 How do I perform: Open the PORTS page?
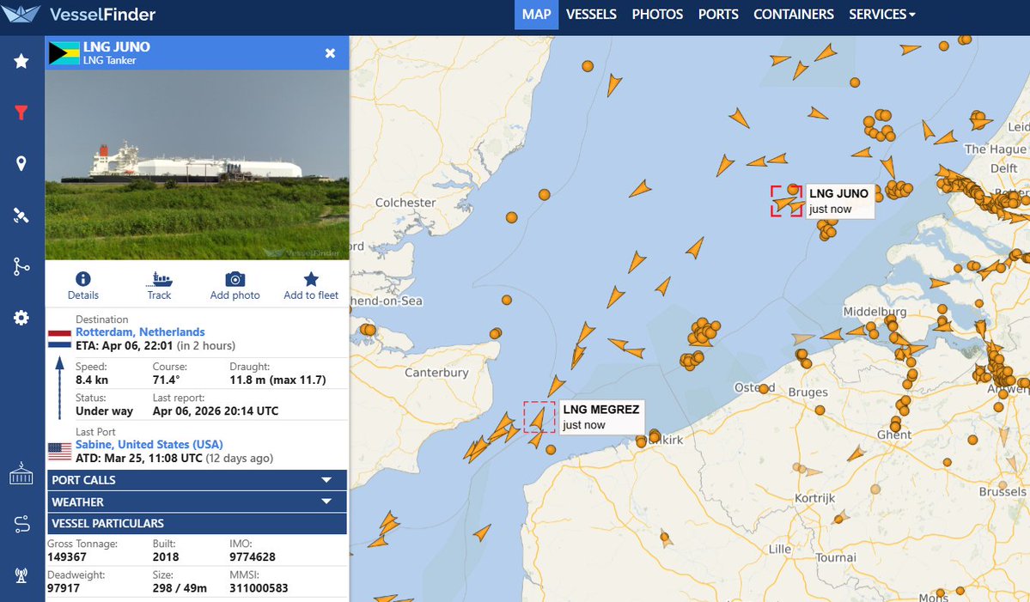click(x=718, y=14)
